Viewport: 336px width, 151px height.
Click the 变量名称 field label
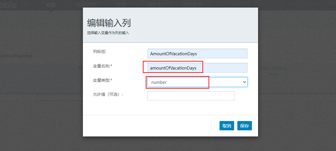pos(102,66)
